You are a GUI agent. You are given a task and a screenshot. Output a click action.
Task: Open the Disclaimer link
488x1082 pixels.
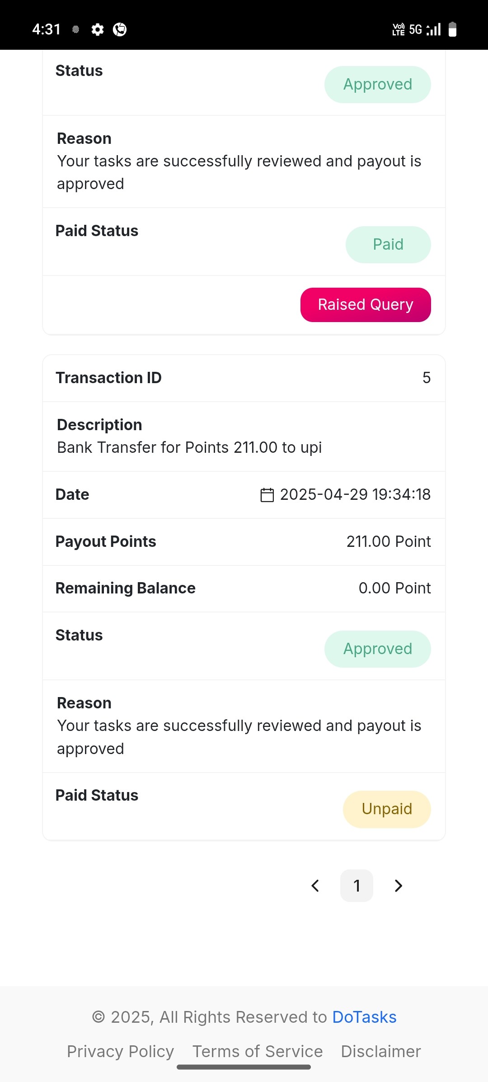(381, 1052)
